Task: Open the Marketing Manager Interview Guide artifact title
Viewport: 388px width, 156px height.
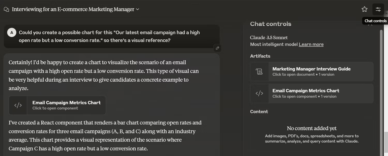Action: pos(311,69)
